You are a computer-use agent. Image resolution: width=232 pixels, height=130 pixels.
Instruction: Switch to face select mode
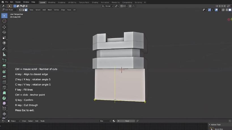26,10
